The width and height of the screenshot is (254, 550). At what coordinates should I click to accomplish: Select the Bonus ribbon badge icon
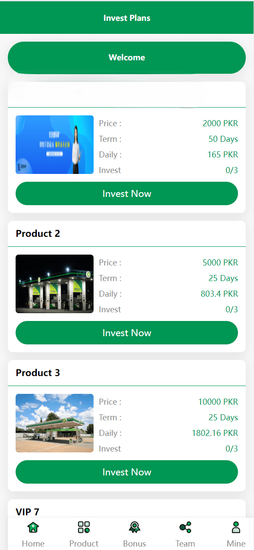tap(134, 527)
